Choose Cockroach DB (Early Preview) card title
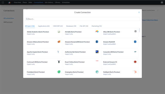The width and height of the screenshot is (165, 94). [x=37, y=62]
